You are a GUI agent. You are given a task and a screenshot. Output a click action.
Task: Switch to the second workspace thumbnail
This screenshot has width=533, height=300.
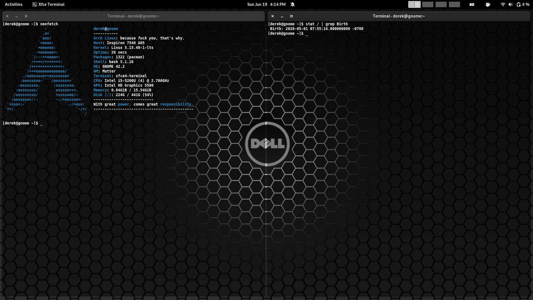pos(428,4)
